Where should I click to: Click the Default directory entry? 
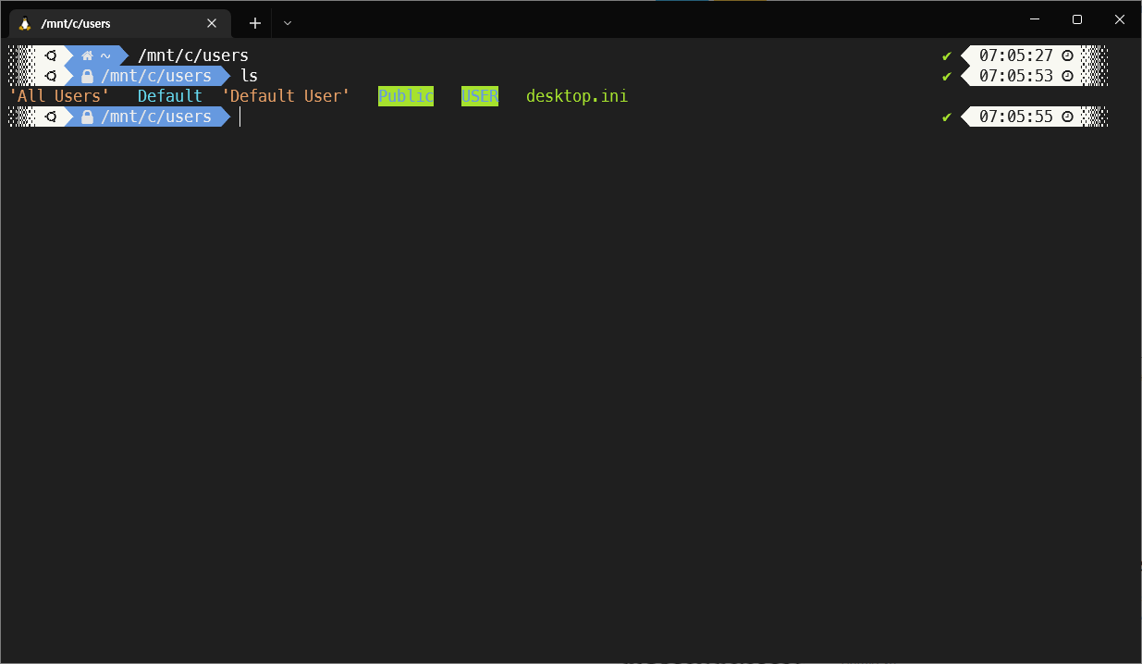tap(170, 96)
